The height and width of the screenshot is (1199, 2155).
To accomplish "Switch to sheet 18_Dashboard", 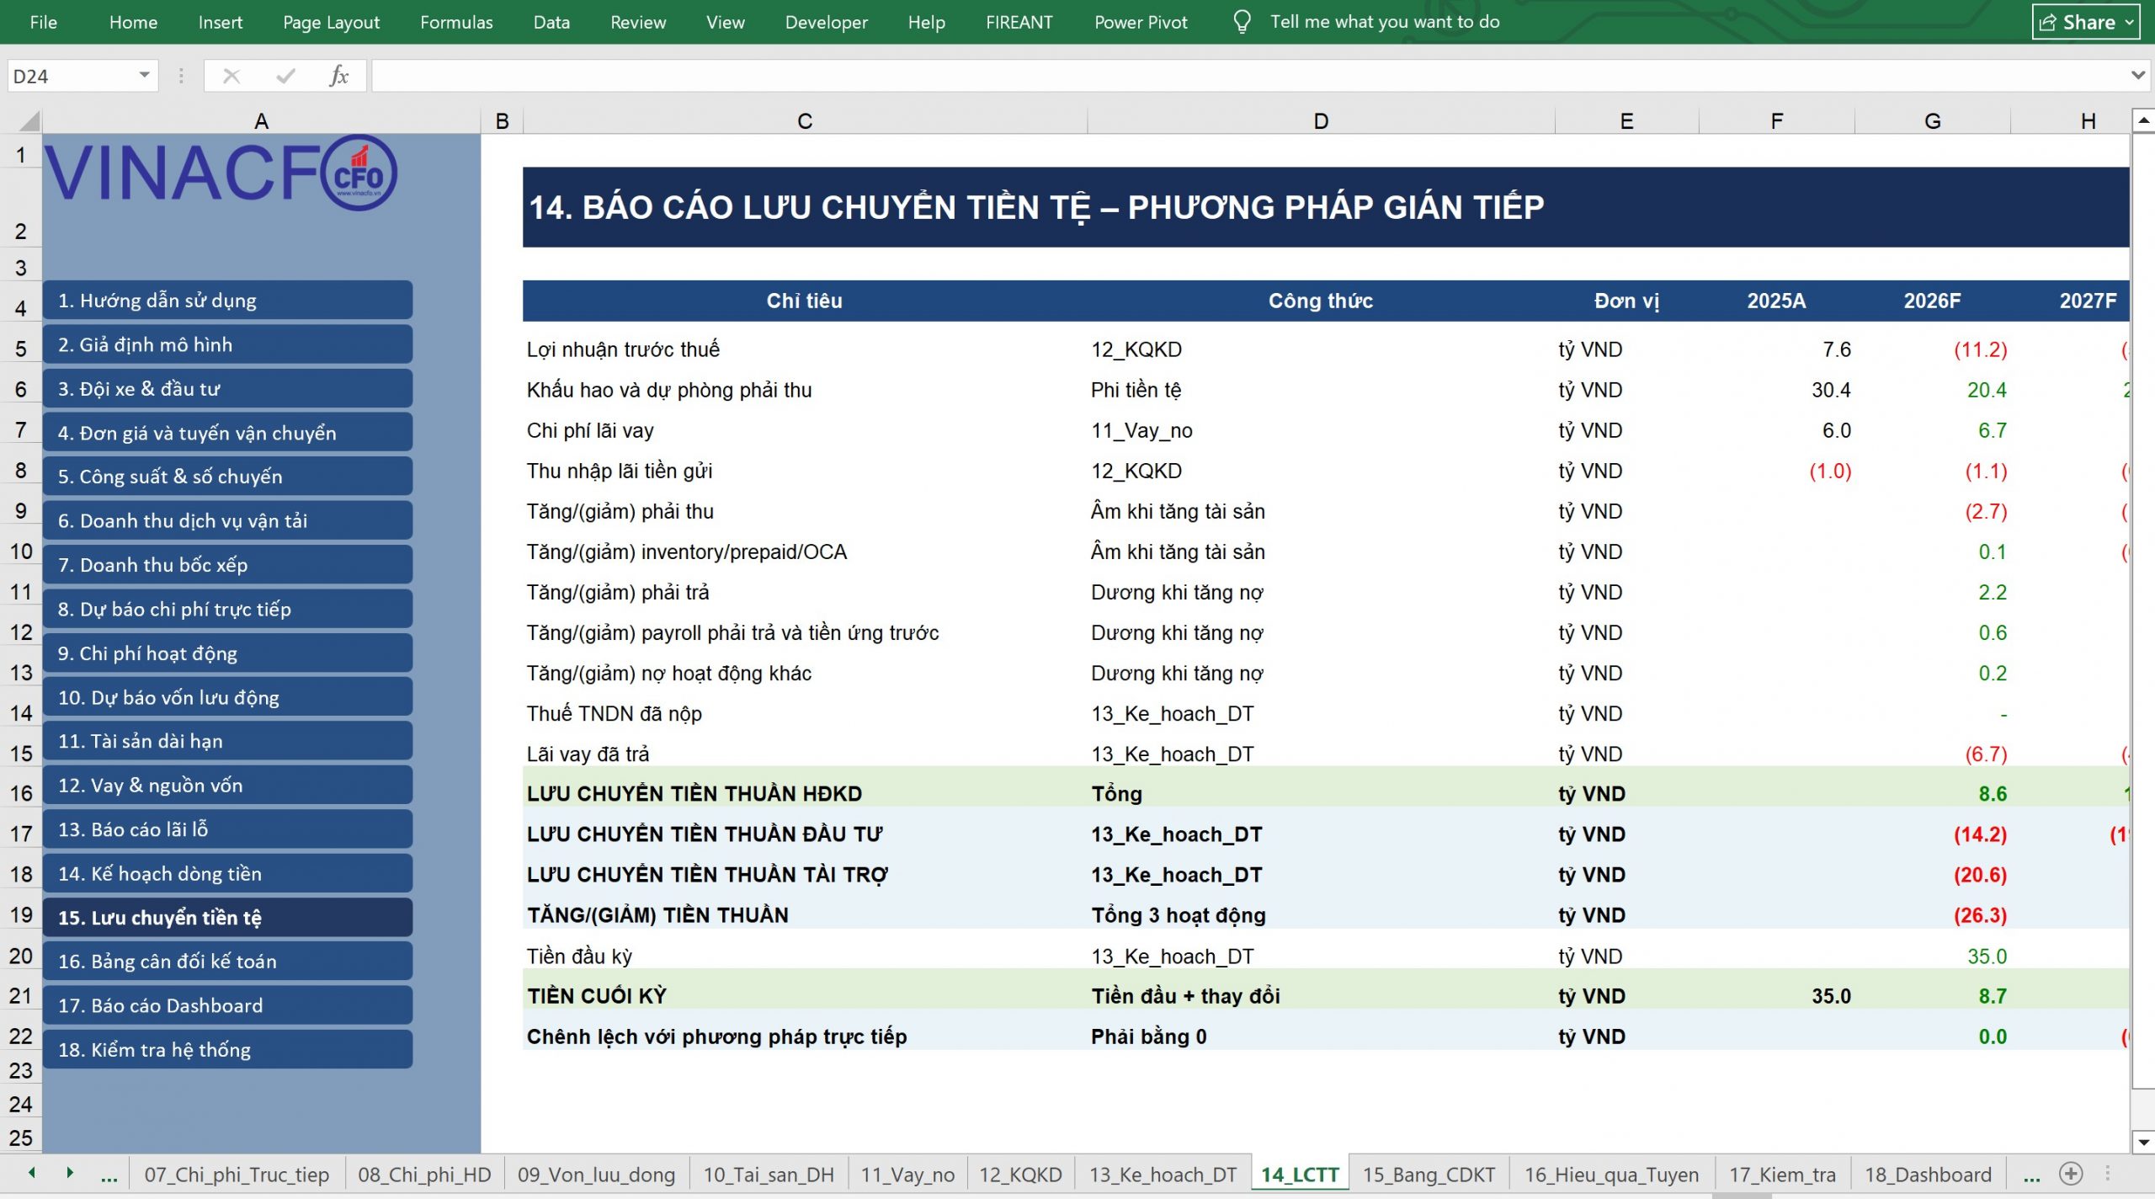I will (x=1928, y=1175).
